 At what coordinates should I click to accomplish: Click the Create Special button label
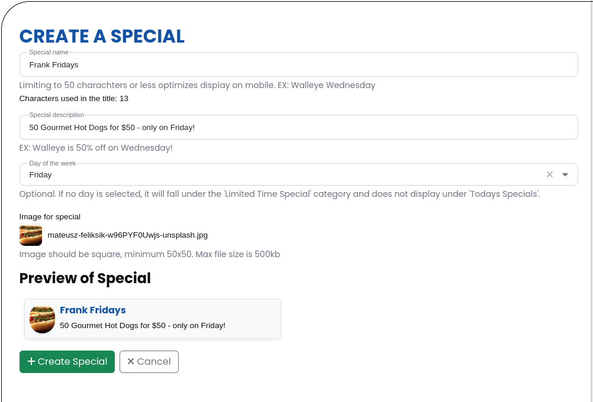pyautogui.click(x=72, y=362)
